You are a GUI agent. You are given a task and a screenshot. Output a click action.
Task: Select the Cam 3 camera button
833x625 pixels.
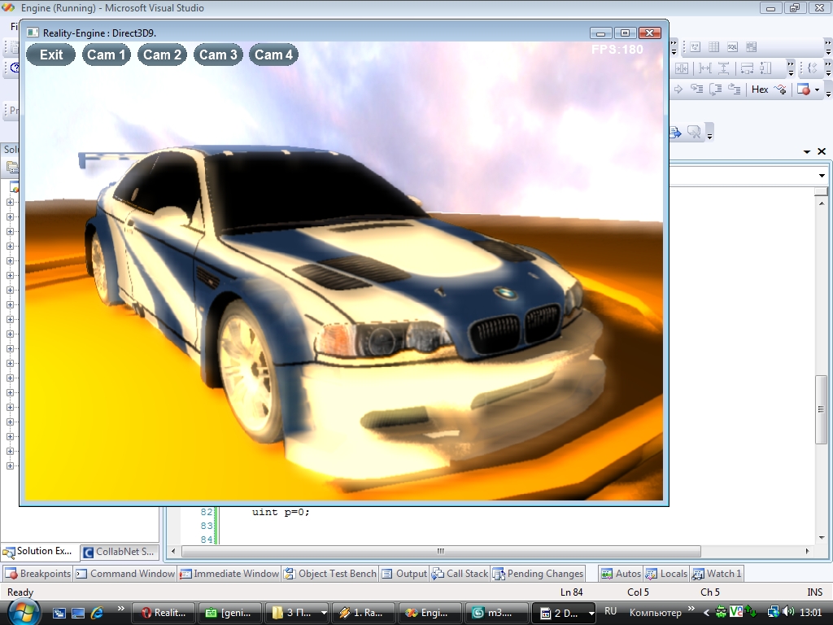click(x=218, y=55)
